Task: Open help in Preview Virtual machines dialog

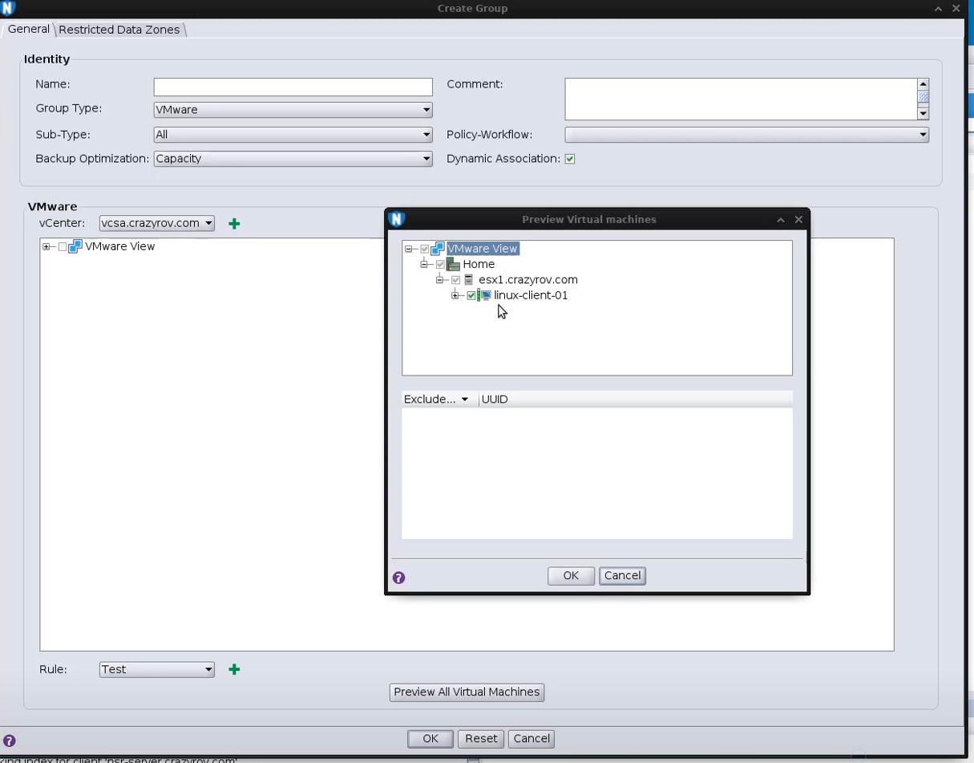Action: point(398,578)
